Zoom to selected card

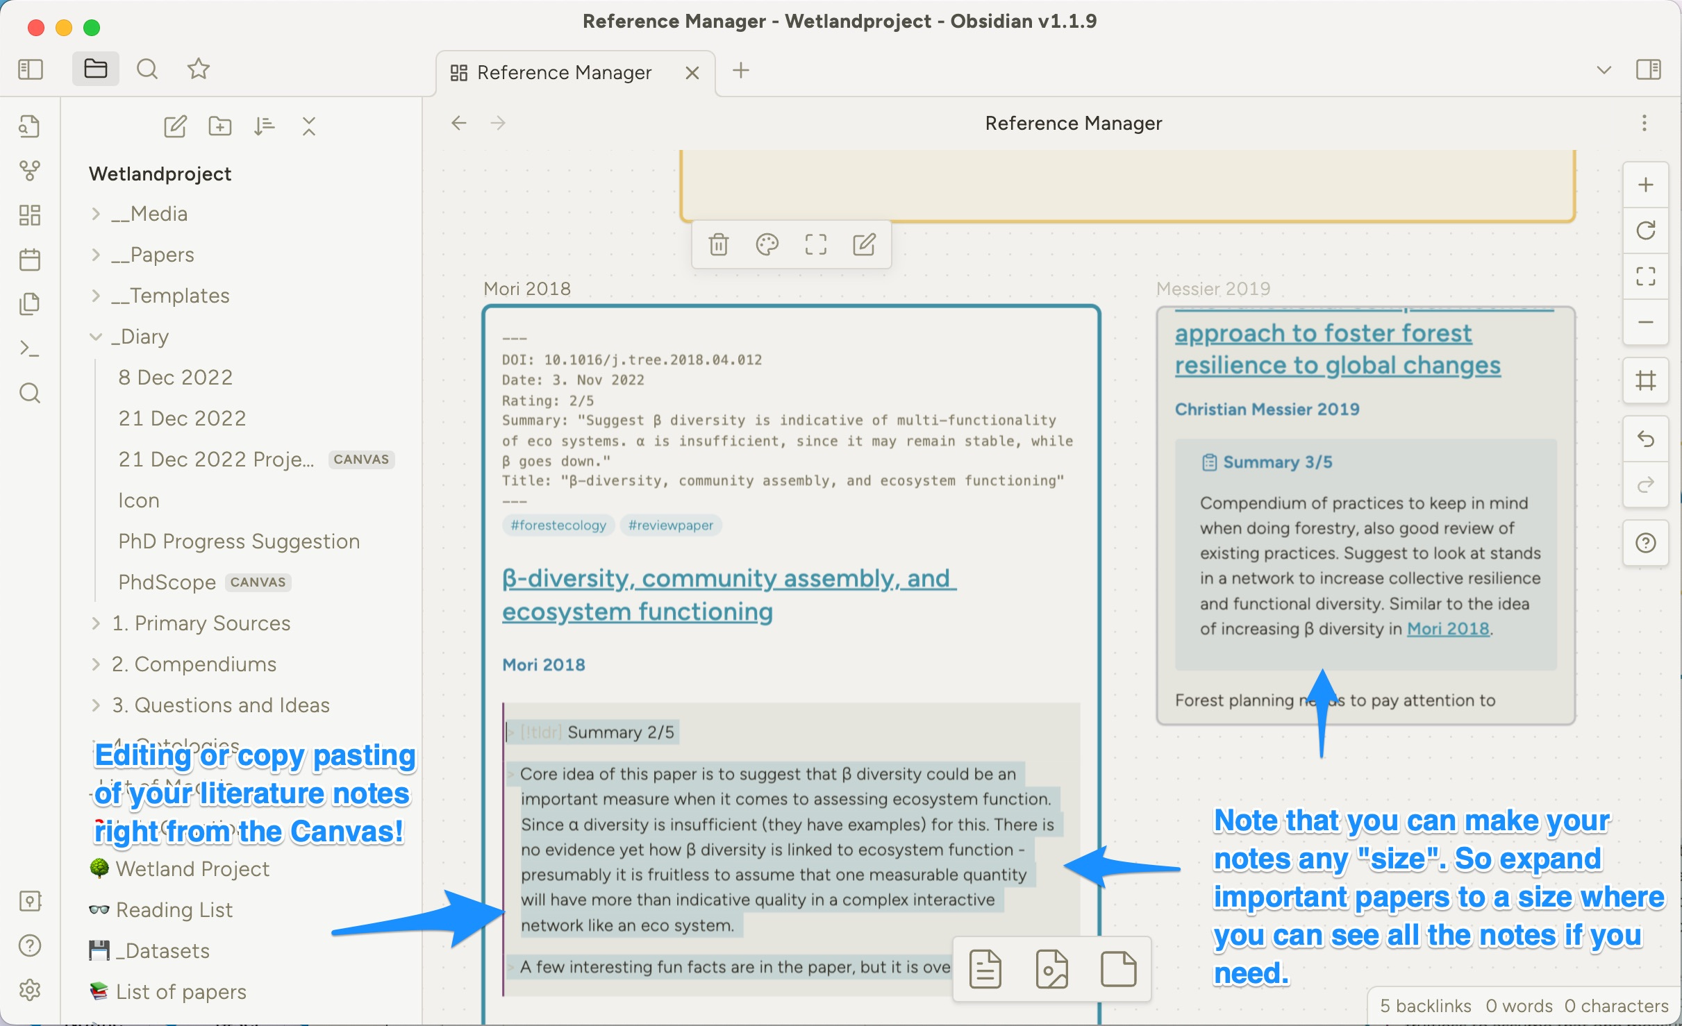[x=816, y=244]
